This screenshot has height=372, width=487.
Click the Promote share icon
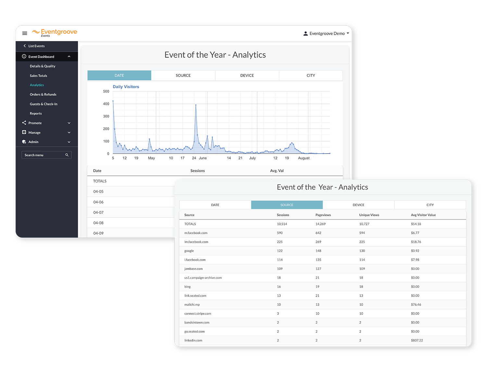coord(24,123)
